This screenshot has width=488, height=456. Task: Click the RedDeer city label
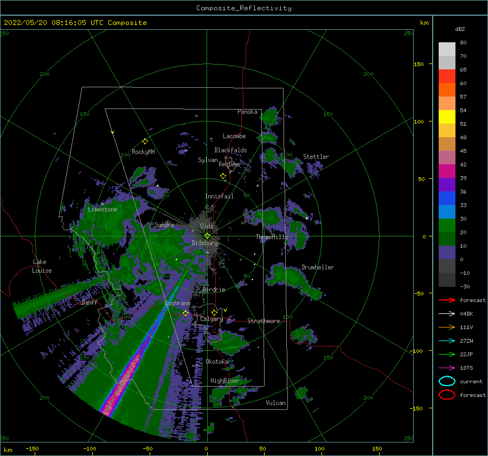pos(230,164)
